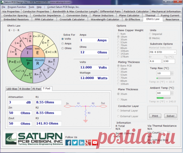183x153 pixels.
Task: Decrease Temp Rise with down arrow
Action: click(x=172, y=74)
